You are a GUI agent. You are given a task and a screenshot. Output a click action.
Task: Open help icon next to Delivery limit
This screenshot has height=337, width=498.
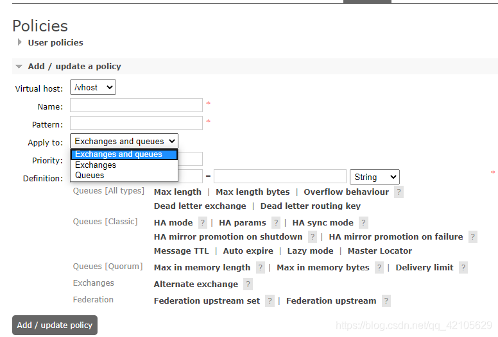(463, 268)
